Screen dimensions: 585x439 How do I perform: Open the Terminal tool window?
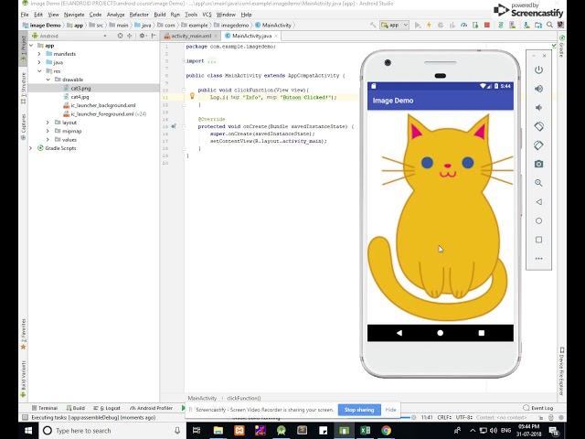coord(45,408)
